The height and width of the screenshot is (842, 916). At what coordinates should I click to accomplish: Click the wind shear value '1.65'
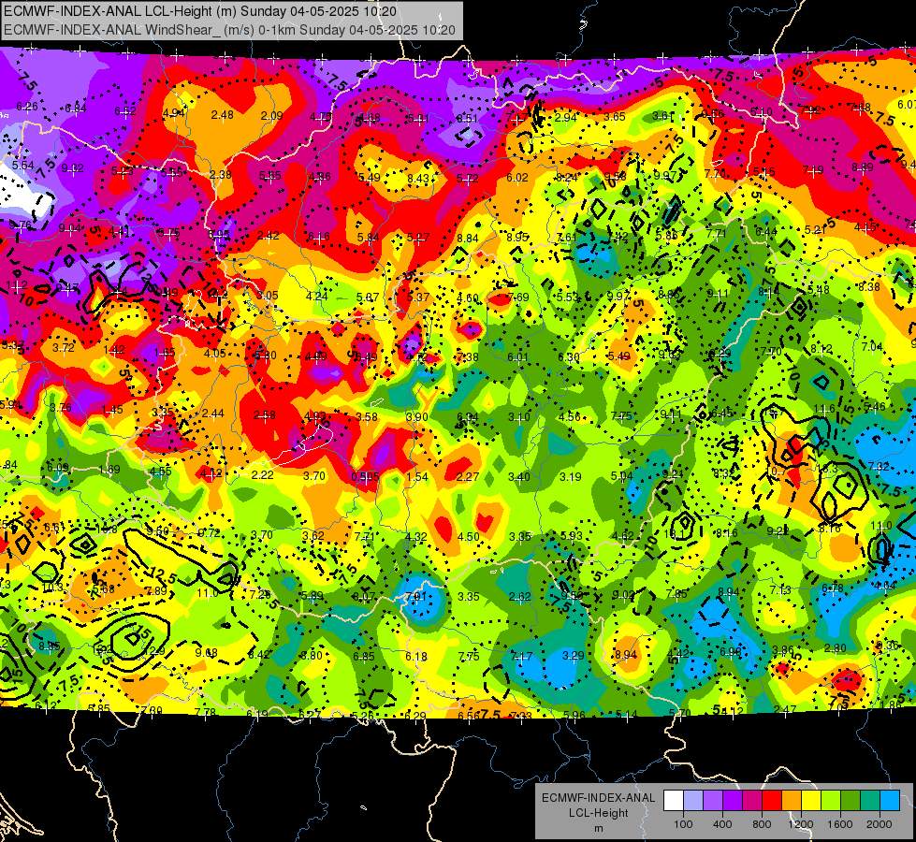(164, 353)
